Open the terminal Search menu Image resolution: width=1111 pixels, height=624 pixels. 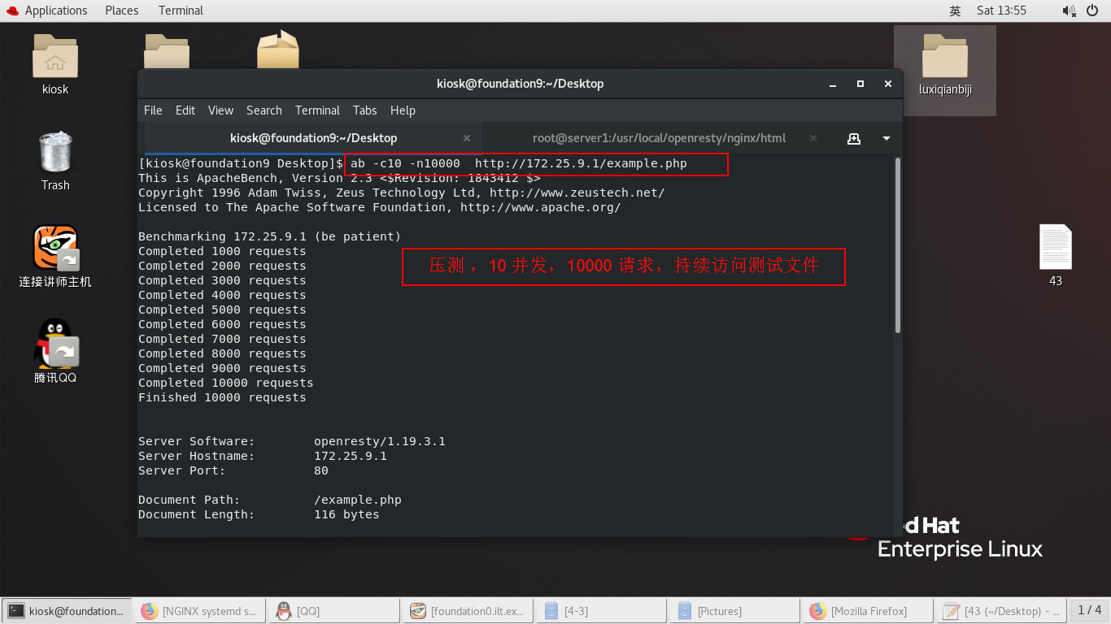pos(264,110)
